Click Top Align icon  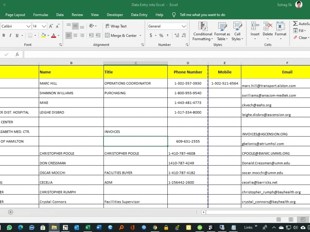tap(69, 25)
